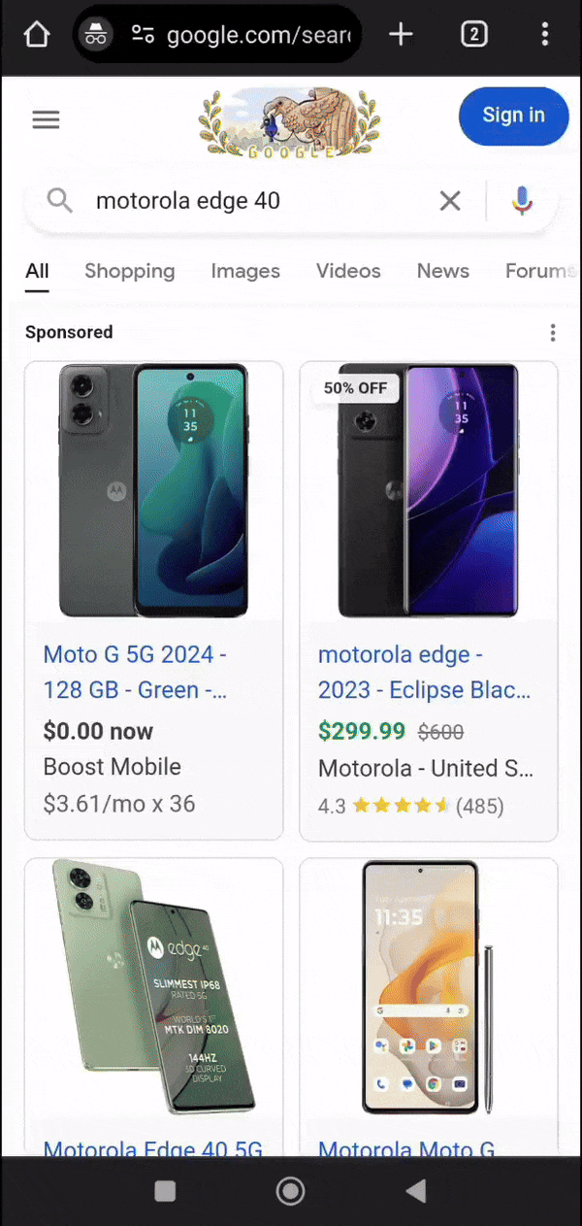Switch to the Shopping tab
Viewport: 582px width, 1226px height.
[129, 271]
